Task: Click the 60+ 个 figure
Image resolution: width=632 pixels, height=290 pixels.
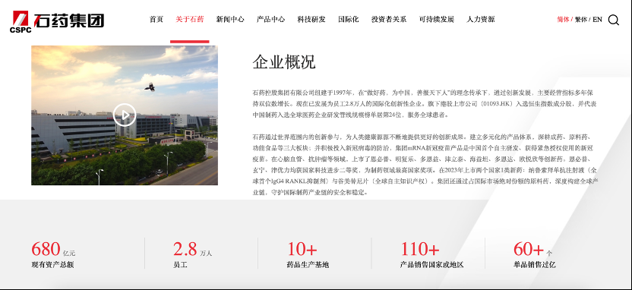Action: [x=532, y=249]
